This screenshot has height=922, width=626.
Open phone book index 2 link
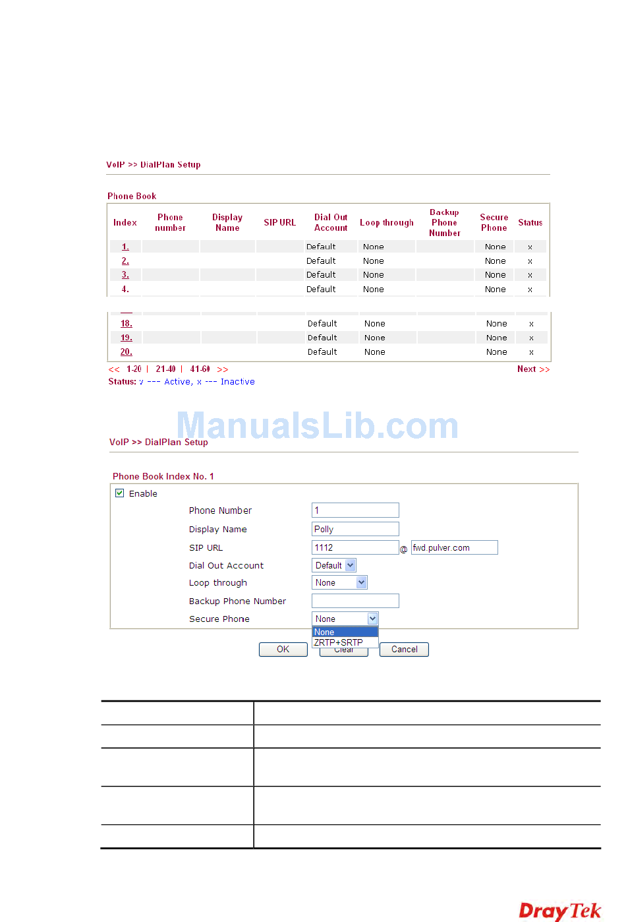point(125,261)
